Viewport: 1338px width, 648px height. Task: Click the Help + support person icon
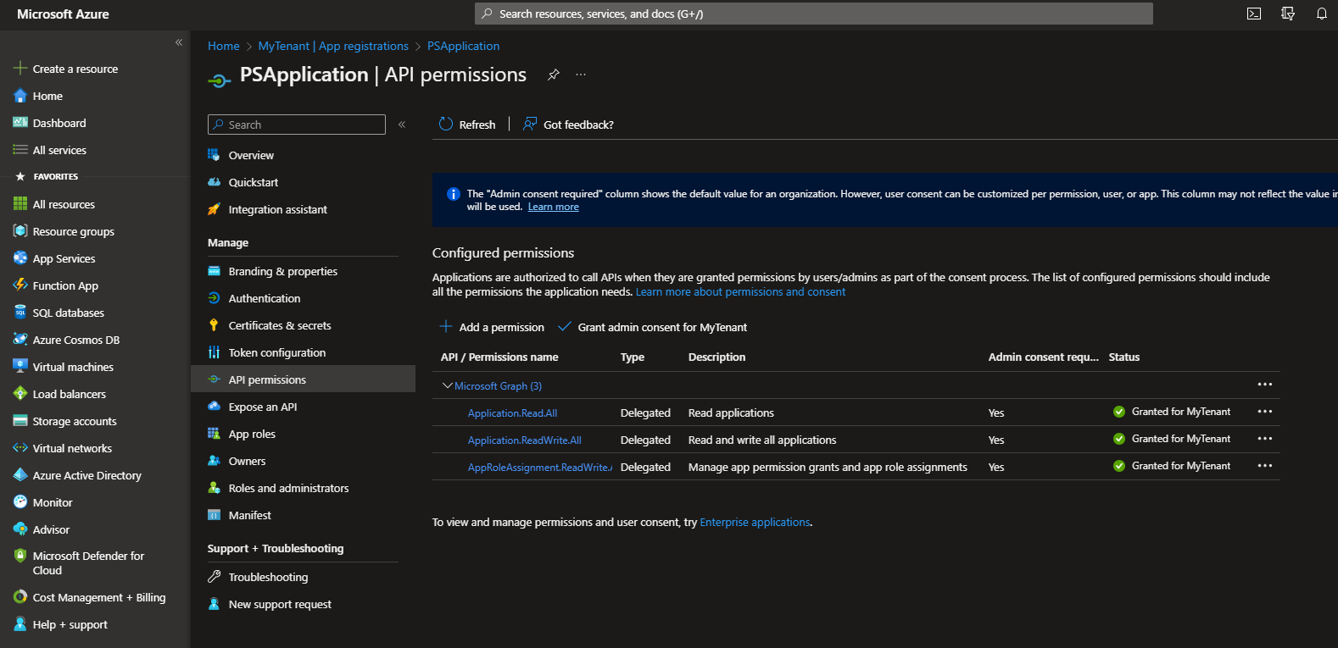point(20,624)
